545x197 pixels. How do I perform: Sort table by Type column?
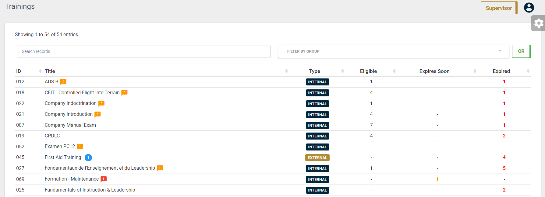[342, 71]
